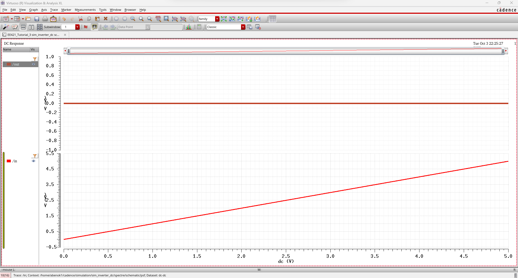Click the DC Response graph title
Screen dimensions: 518x278
(x=14, y=43)
